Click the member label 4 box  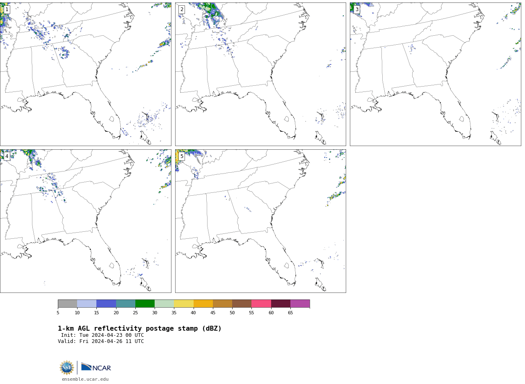pyautogui.click(x=7, y=156)
